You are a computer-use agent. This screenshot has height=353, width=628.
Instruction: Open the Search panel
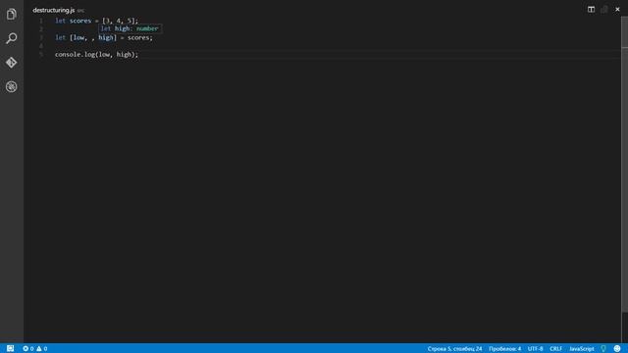tap(11, 38)
